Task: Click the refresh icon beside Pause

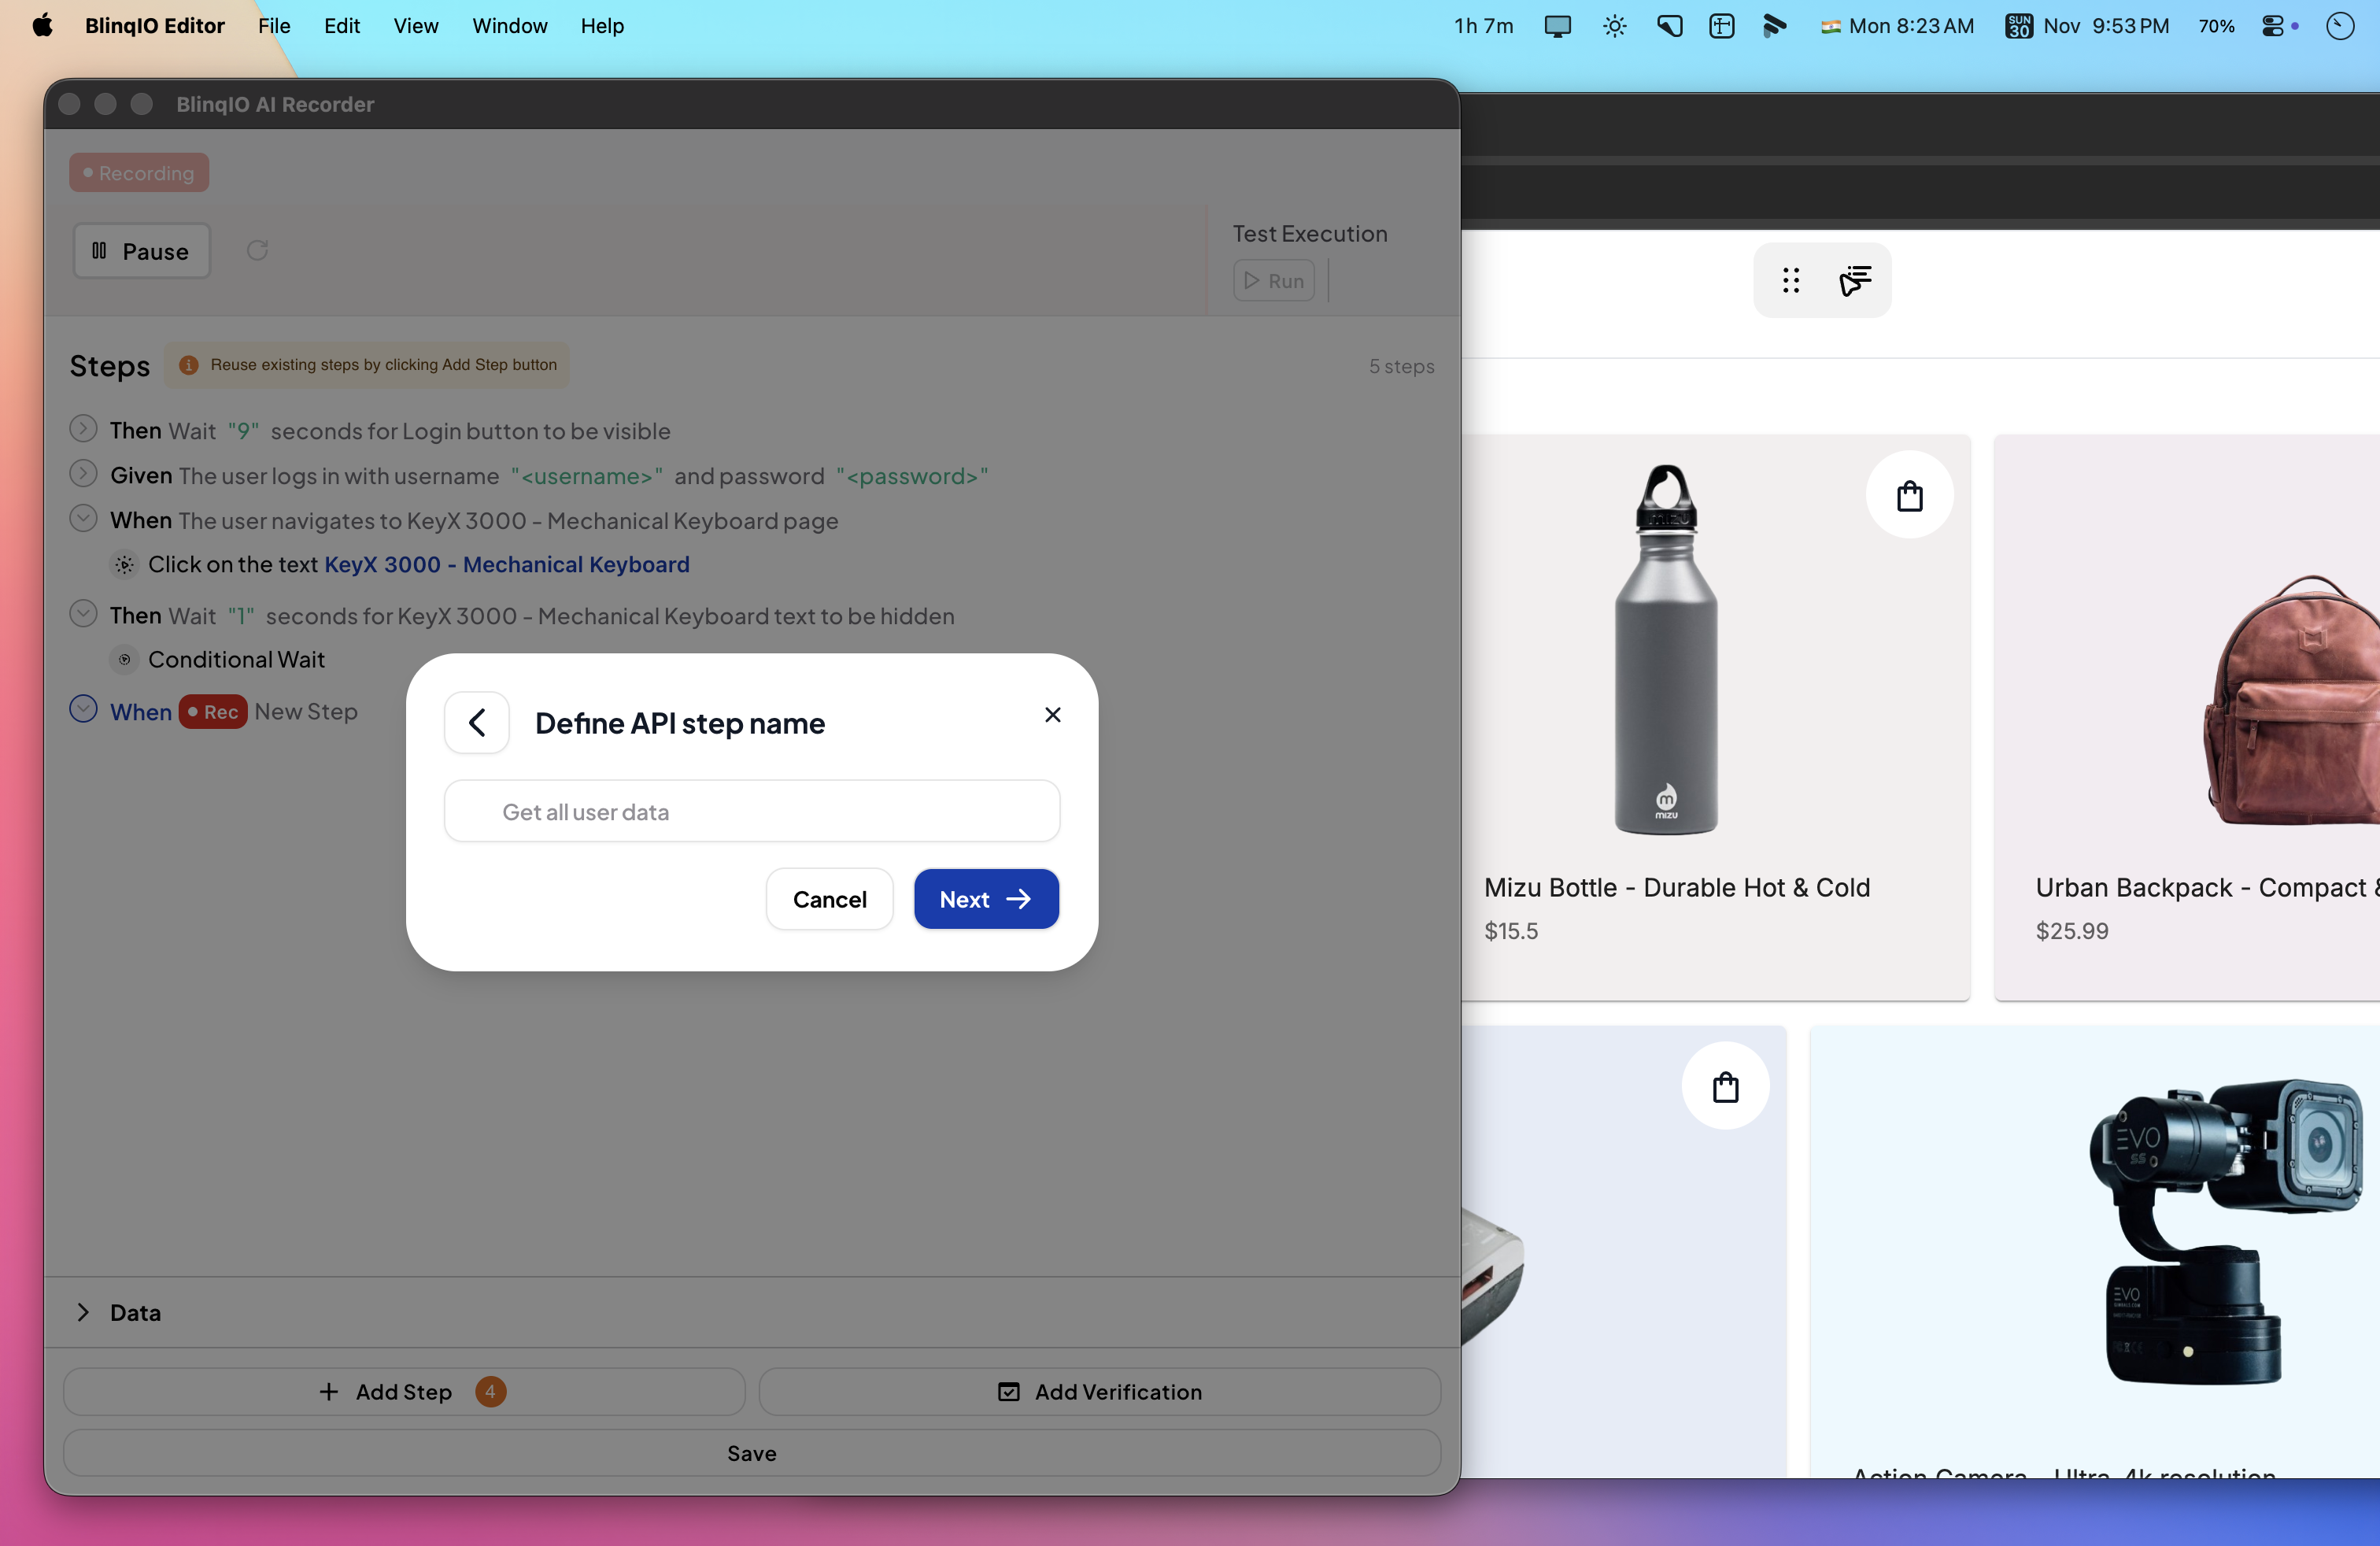Action: pos(257,250)
